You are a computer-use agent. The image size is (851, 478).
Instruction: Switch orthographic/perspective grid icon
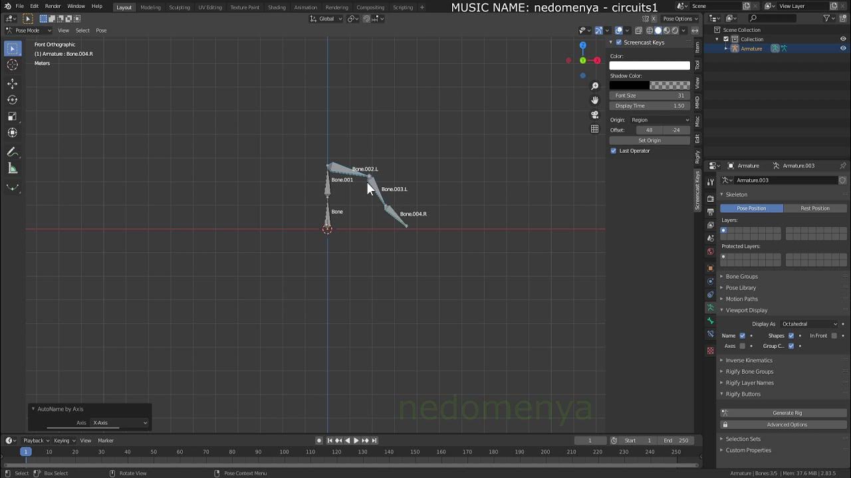click(594, 129)
